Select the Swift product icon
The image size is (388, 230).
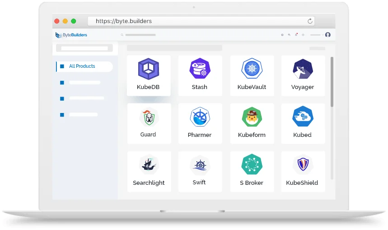199,165
